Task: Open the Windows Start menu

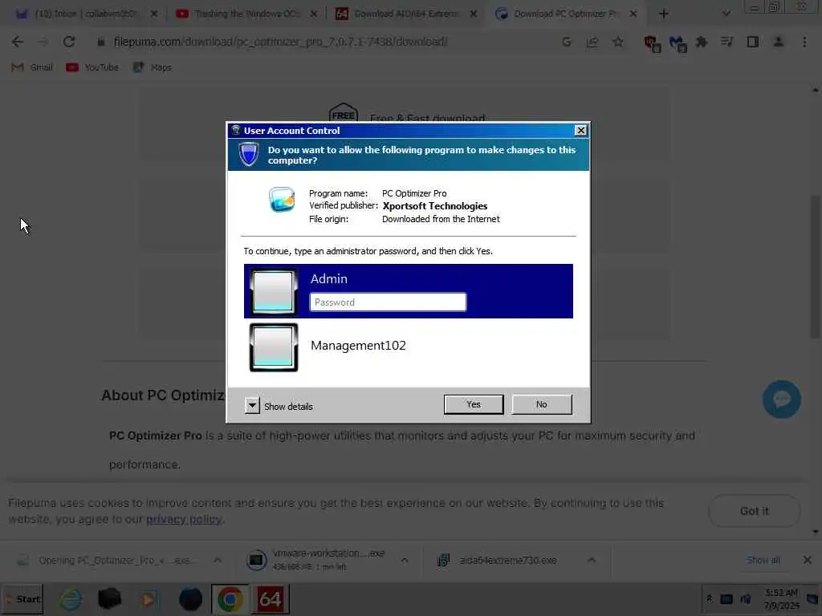Action: (x=22, y=599)
